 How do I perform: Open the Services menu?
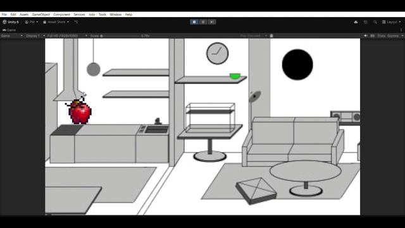pos(79,15)
